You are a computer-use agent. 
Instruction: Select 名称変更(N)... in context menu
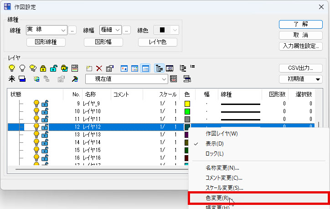tap(222, 167)
